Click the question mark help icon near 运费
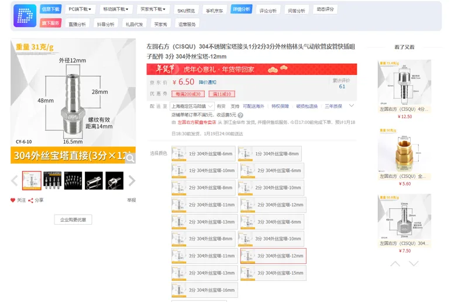 [240, 115]
